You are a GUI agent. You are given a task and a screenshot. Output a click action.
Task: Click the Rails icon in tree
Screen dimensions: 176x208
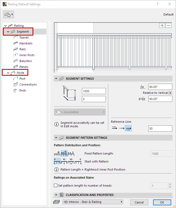point(15,49)
